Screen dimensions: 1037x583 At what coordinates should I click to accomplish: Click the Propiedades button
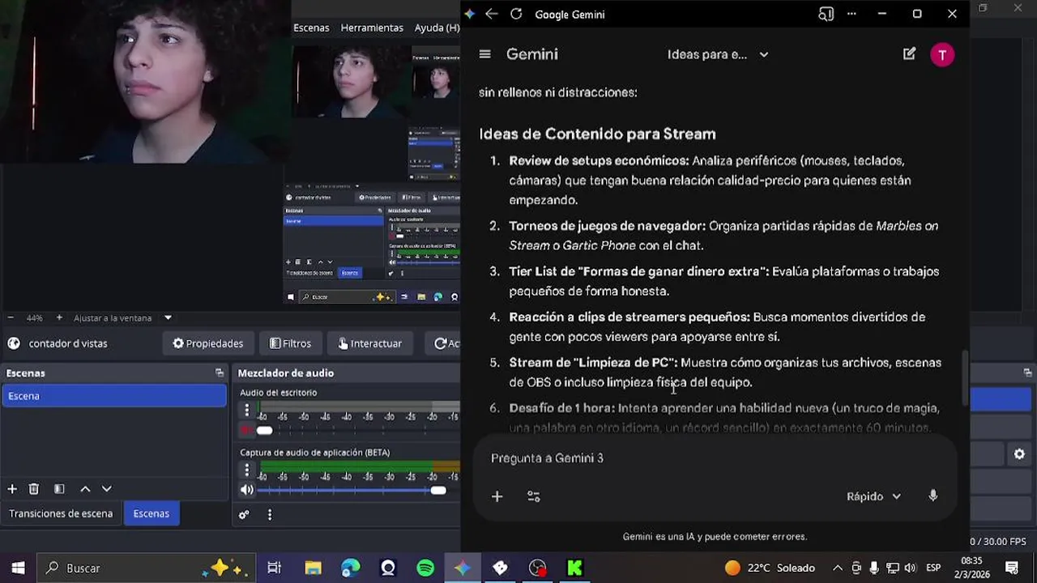coord(207,343)
